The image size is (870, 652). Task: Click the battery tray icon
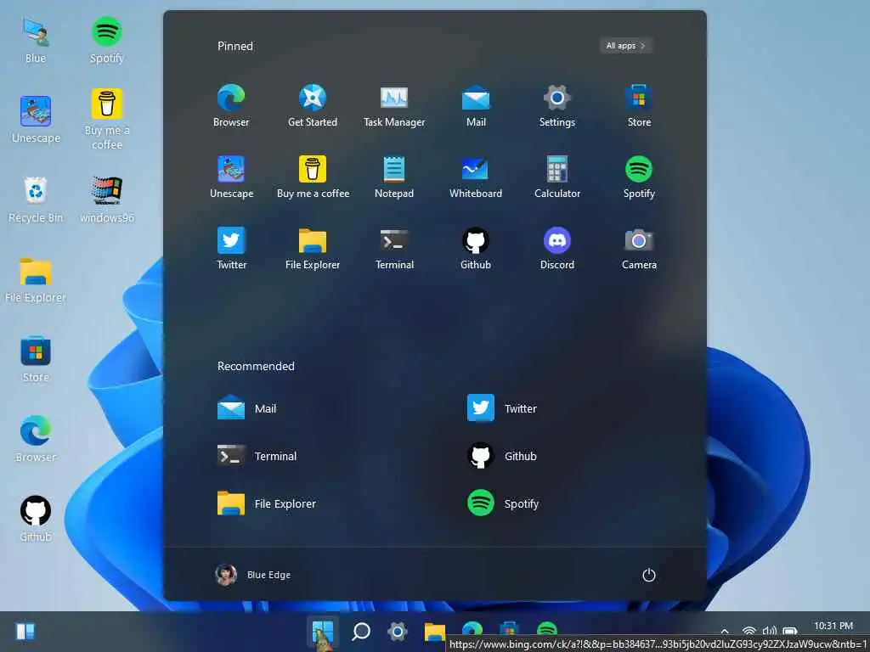tap(790, 631)
